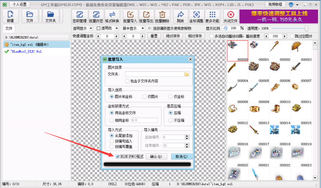Click the 批量导入 batch import icon
The width and height of the screenshot is (321, 188).
pos(130,16)
